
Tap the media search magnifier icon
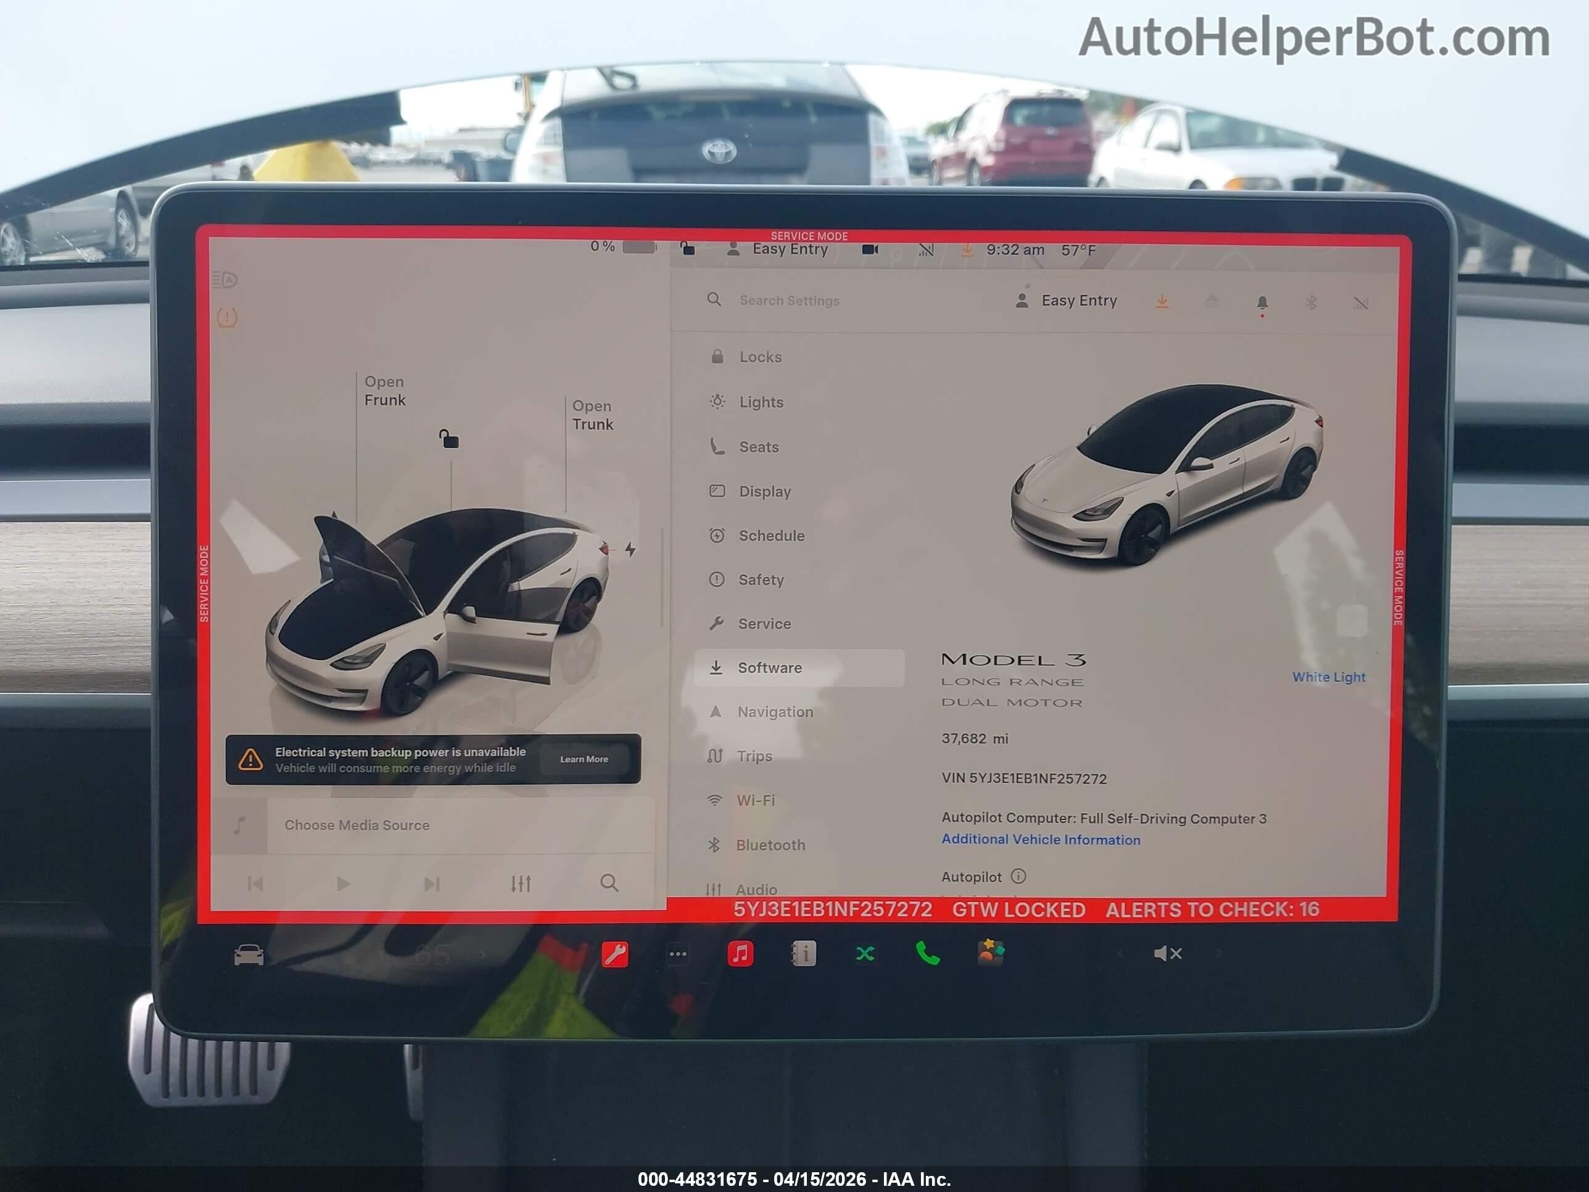609,882
